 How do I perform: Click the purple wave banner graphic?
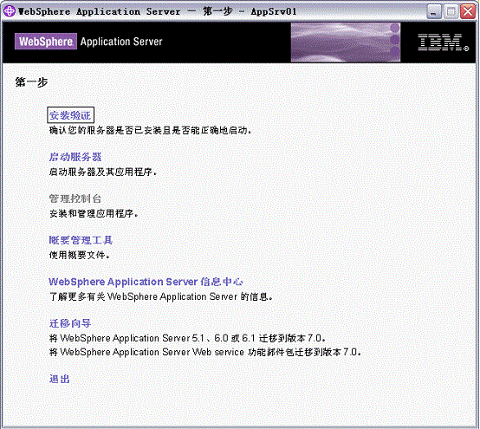pos(346,42)
